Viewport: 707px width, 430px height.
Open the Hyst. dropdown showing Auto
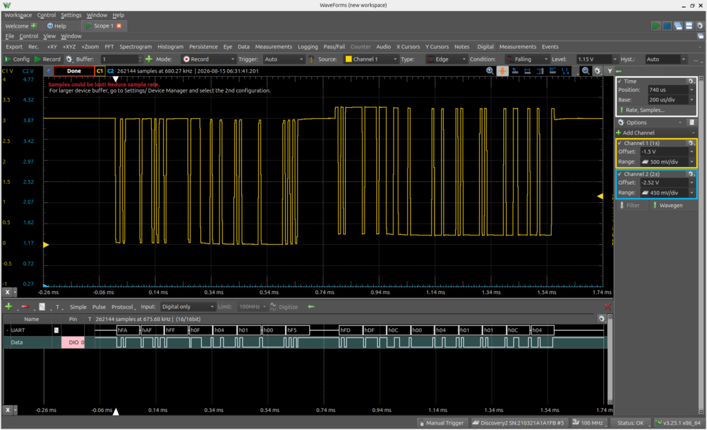tap(666, 59)
